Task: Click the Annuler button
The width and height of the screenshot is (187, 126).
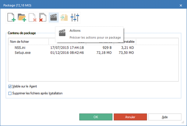Action: coord(130,117)
